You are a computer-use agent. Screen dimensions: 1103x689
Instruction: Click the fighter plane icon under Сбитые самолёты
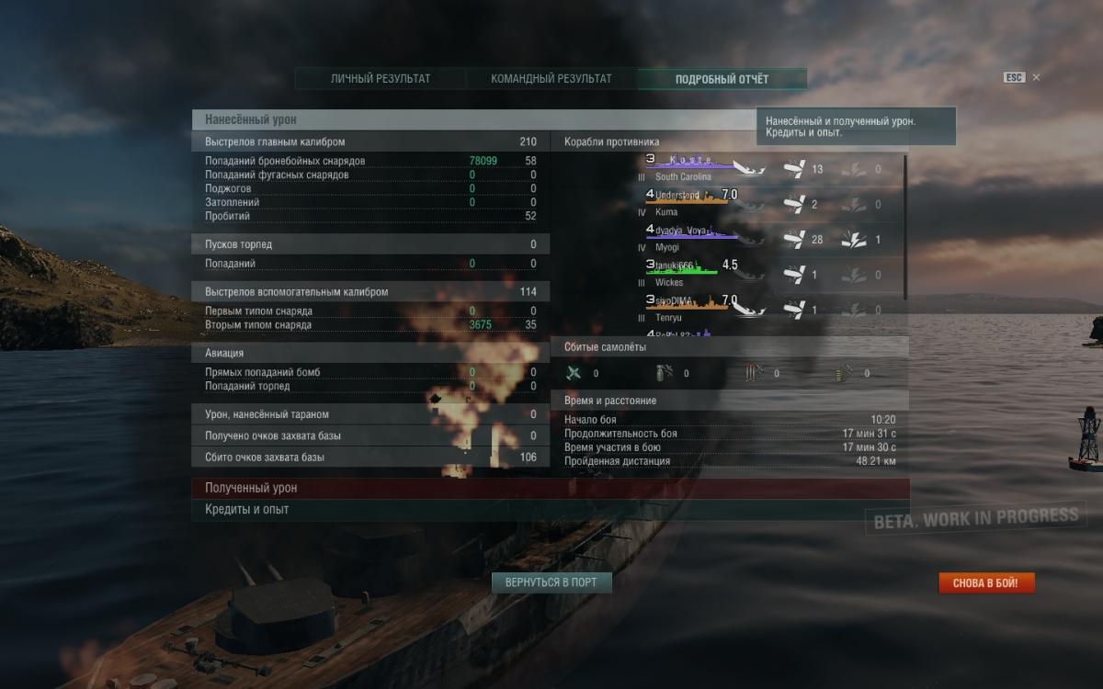pos(574,373)
